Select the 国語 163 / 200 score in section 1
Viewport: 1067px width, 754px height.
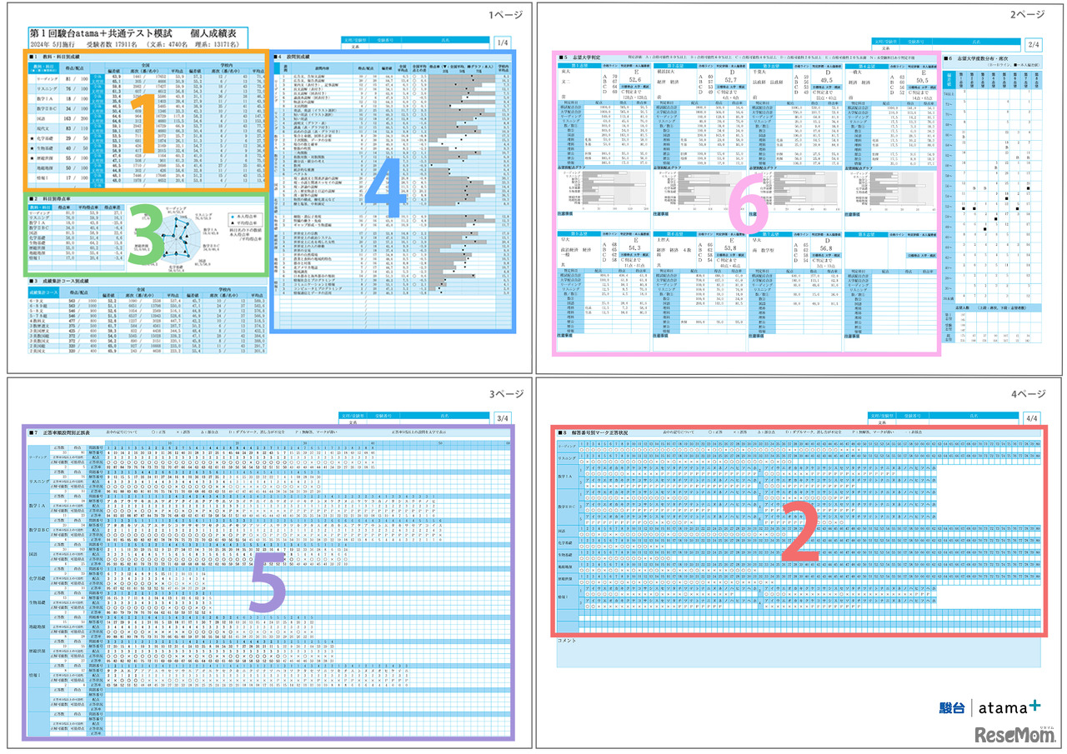(x=77, y=118)
